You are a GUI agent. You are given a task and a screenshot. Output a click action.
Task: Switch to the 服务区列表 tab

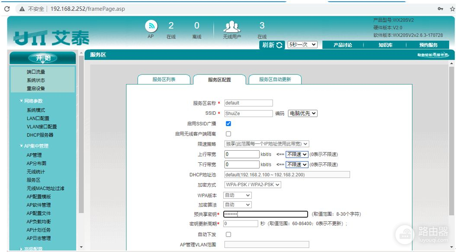(x=164, y=79)
